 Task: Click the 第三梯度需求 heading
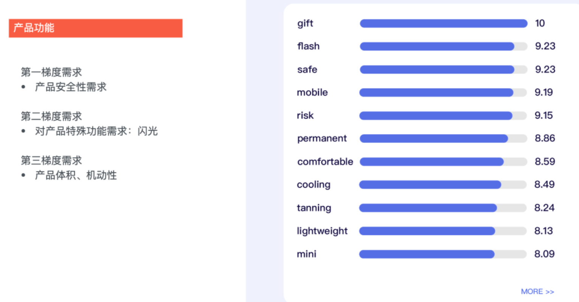[51, 160]
